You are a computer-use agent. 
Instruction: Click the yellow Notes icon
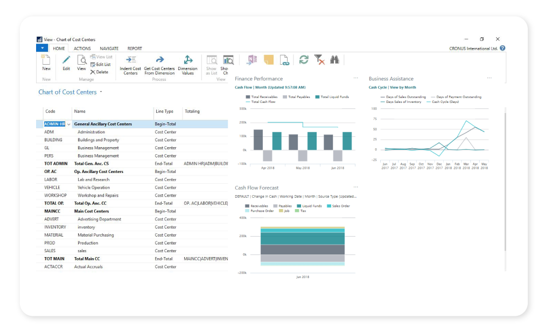tap(269, 60)
